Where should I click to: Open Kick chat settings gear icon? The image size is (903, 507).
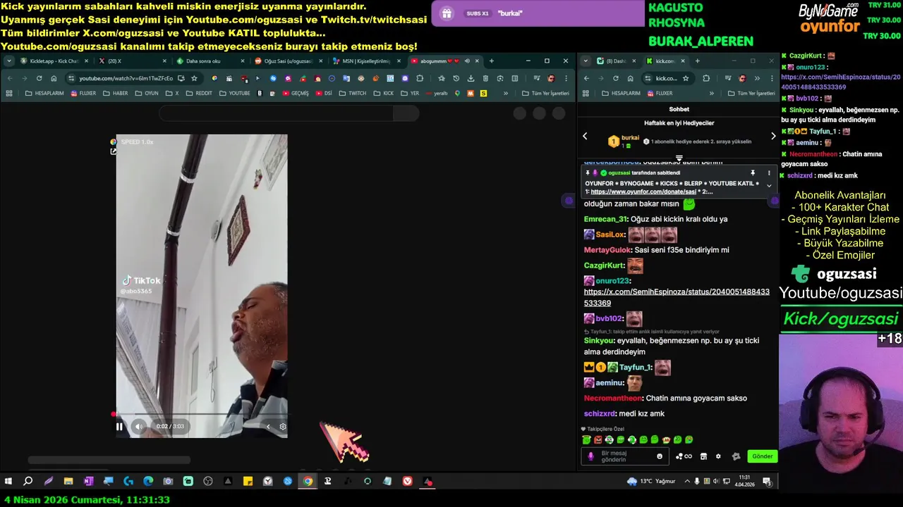(x=718, y=456)
